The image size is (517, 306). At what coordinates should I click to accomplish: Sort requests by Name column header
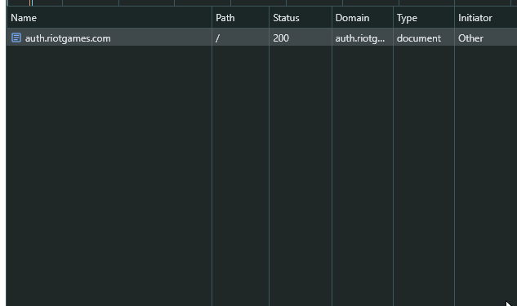109,18
